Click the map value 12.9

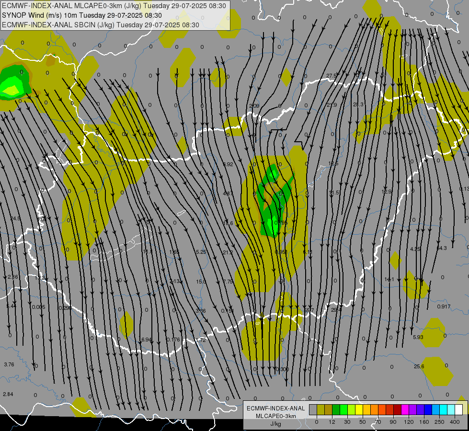tap(387, 192)
